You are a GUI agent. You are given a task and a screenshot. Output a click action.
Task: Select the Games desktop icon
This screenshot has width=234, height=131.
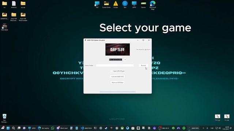tap(143, 4)
